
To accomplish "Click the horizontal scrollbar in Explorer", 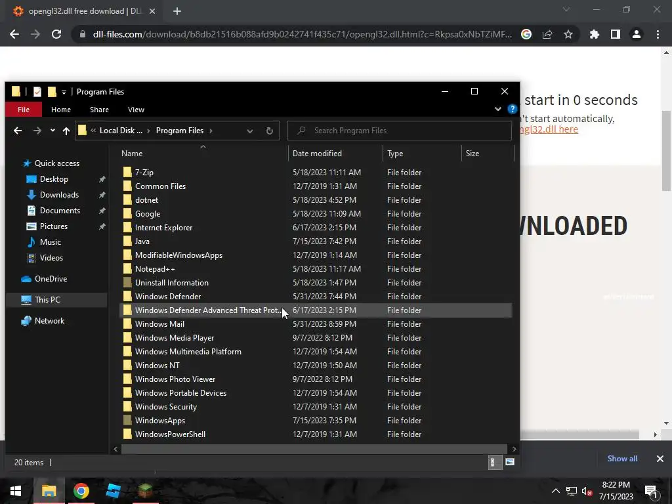I will [314, 449].
